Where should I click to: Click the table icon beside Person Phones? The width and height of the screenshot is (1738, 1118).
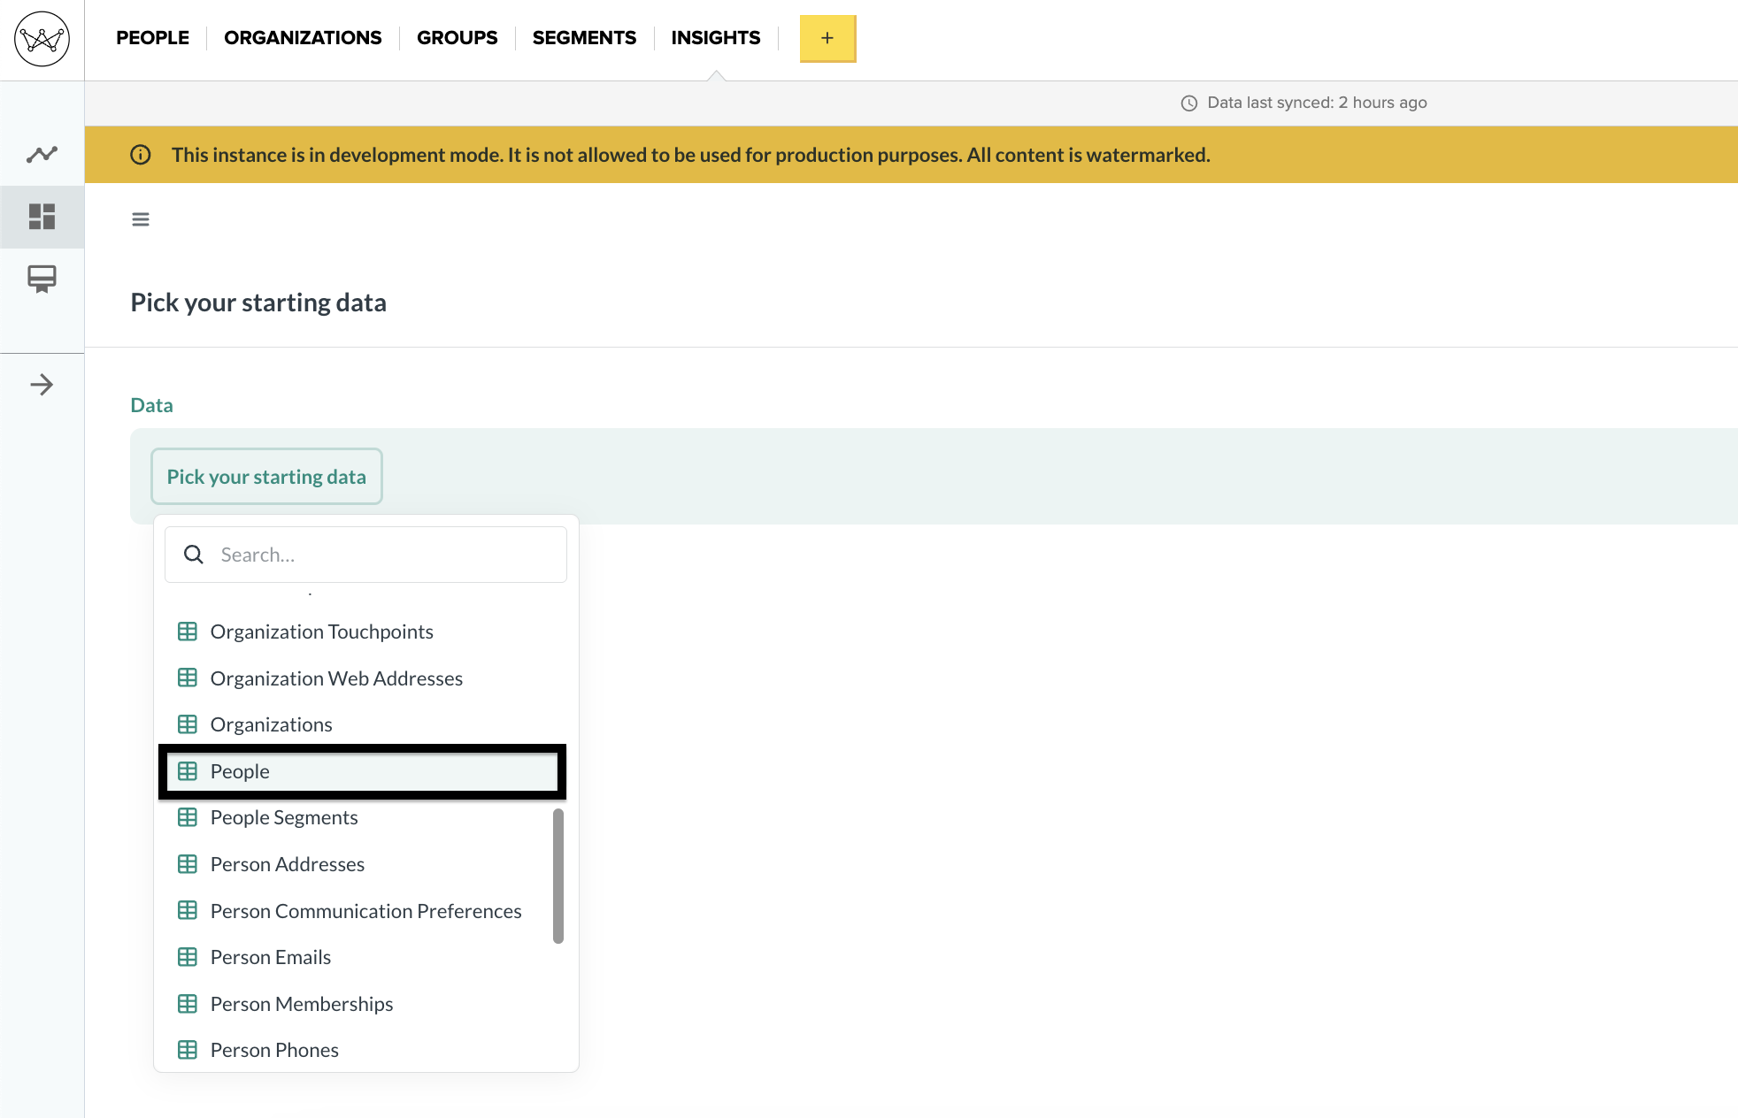(x=188, y=1050)
